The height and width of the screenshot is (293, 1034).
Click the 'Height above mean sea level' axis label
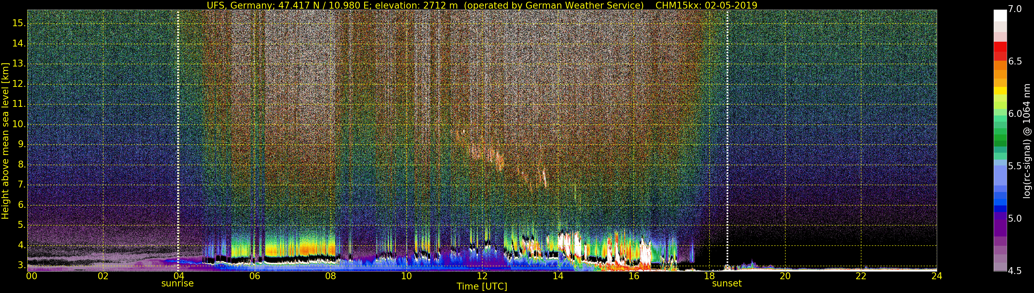[5, 141]
